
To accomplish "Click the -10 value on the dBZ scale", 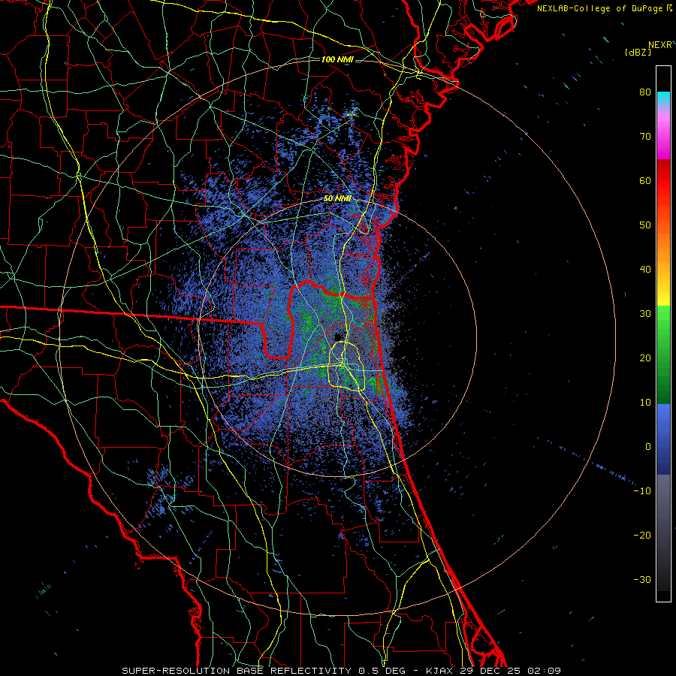I will click(642, 491).
